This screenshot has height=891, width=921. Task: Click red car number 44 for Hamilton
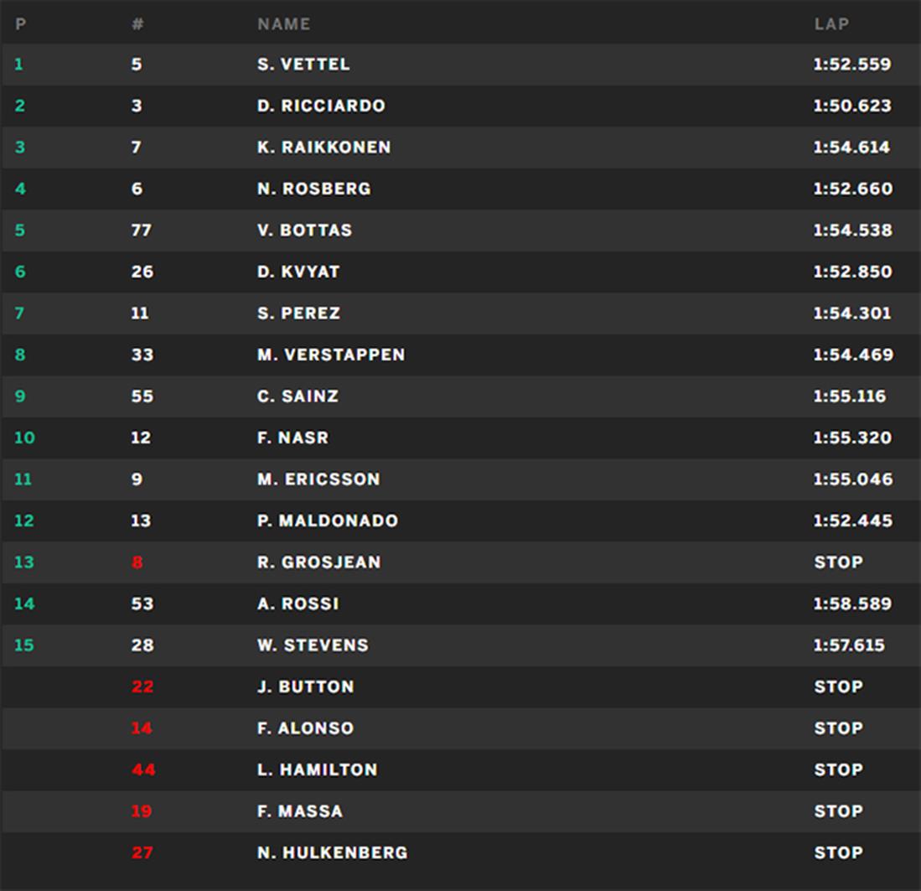(142, 769)
